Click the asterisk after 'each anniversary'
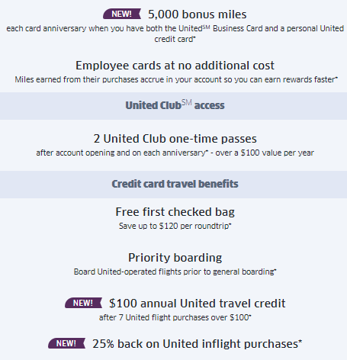347x360 pixels. 207,151
